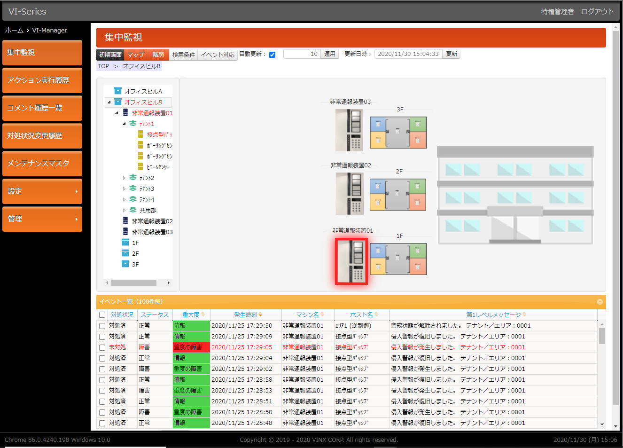Screen dimensions: 623x448
Task: Open コメント履歴一覧 from the sidebar
Action: (42, 108)
